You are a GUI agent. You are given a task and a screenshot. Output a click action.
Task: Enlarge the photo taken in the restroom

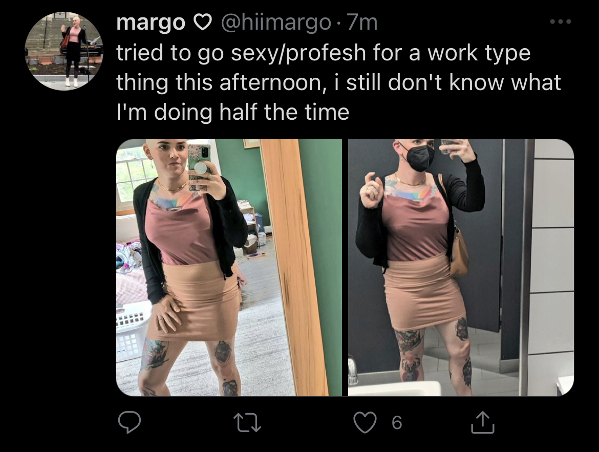[461, 267]
